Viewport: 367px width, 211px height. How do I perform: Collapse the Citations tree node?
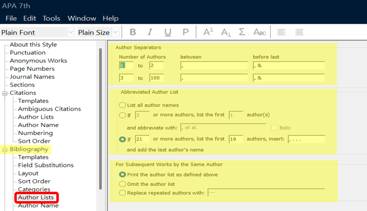coord(4,93)
